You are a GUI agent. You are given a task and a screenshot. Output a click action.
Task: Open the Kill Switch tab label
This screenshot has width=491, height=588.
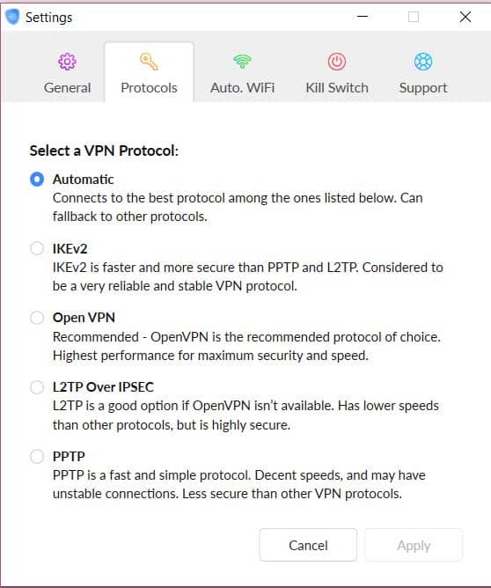click(337, 88)
